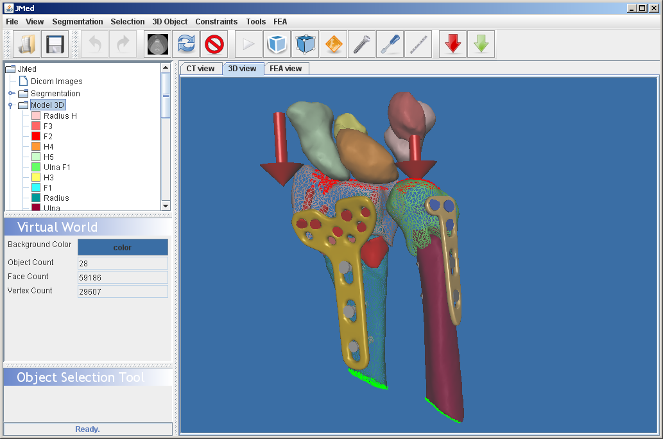
Task: Click the CT scan image toolbar icon
Action: (x=158, y=44)
